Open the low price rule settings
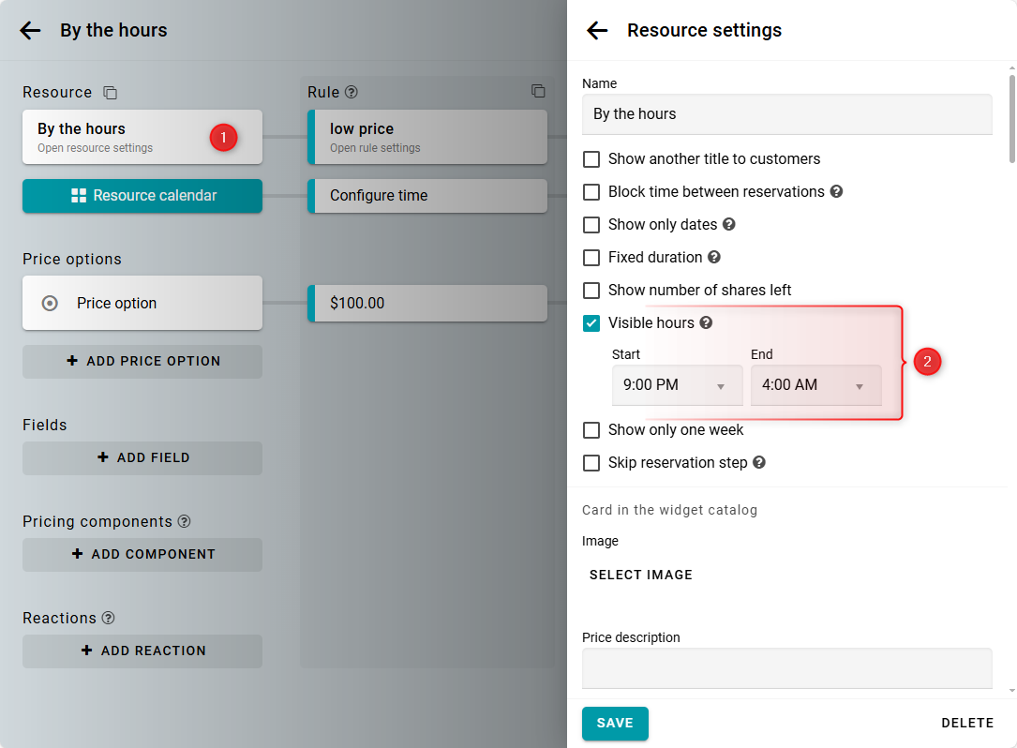Viewport: 1017px width, 748px height. click(x=427, y=137)
